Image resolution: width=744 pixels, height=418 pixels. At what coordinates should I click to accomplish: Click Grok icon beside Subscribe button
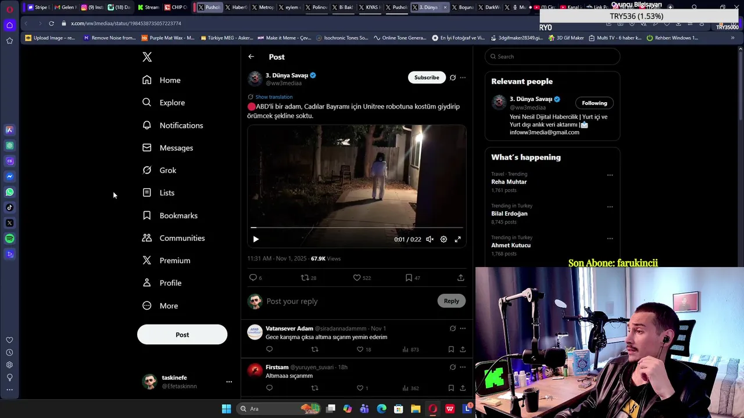(x=453, y=77)
